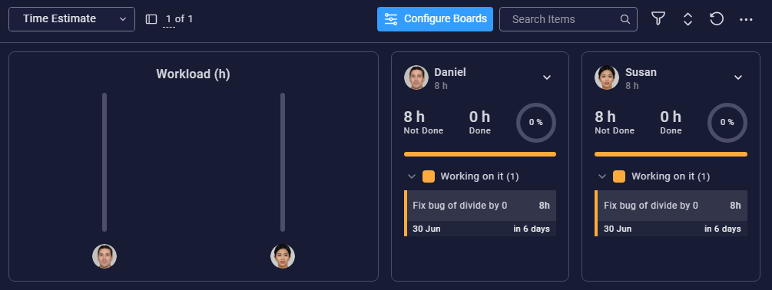The width and height of the screenshot is (772, 290).
Task: Click Daniel's orange Working on it swatch
Action: [429, 176]
